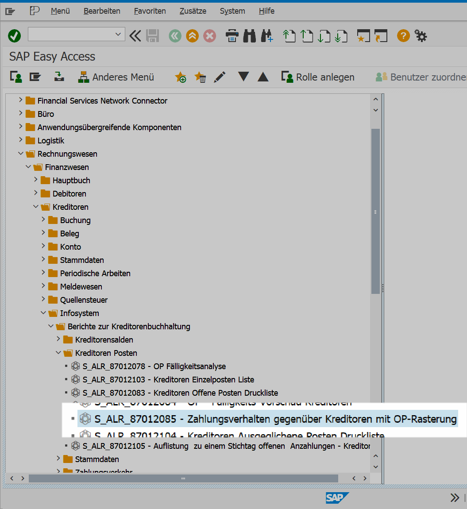Click Benutzer zuordnen button
The image size is (467, 509).
coord(421,77)
